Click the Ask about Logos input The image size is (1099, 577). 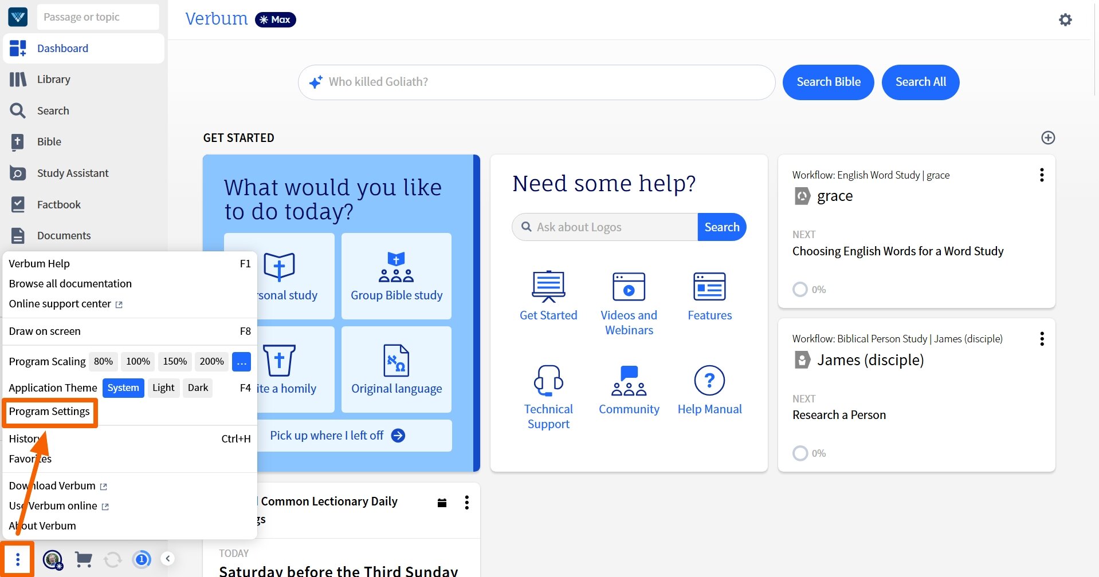pos(605,227)
